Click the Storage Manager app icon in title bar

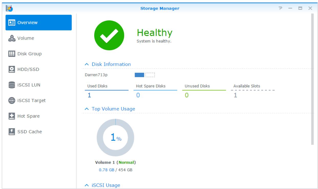(9, 8)
